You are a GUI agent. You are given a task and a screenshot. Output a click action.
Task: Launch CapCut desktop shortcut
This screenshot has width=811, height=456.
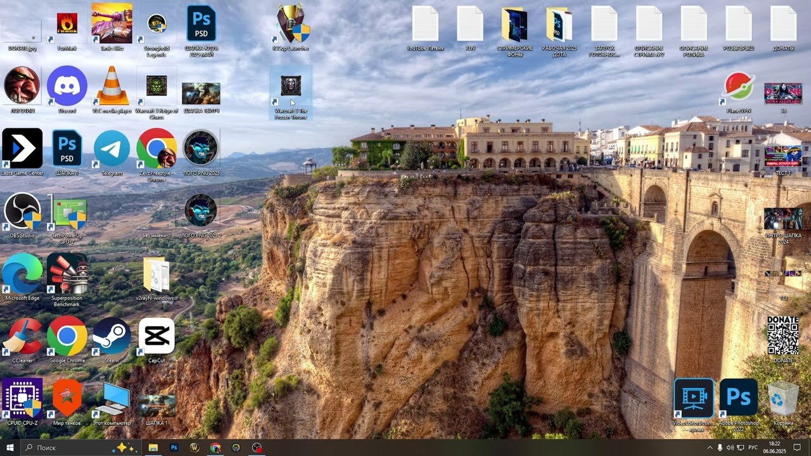(156, 340)
